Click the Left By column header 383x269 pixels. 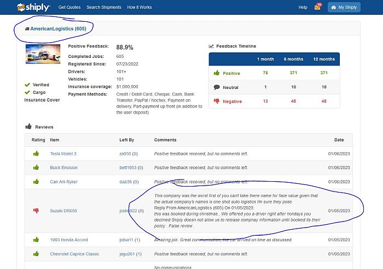(126, 140)
